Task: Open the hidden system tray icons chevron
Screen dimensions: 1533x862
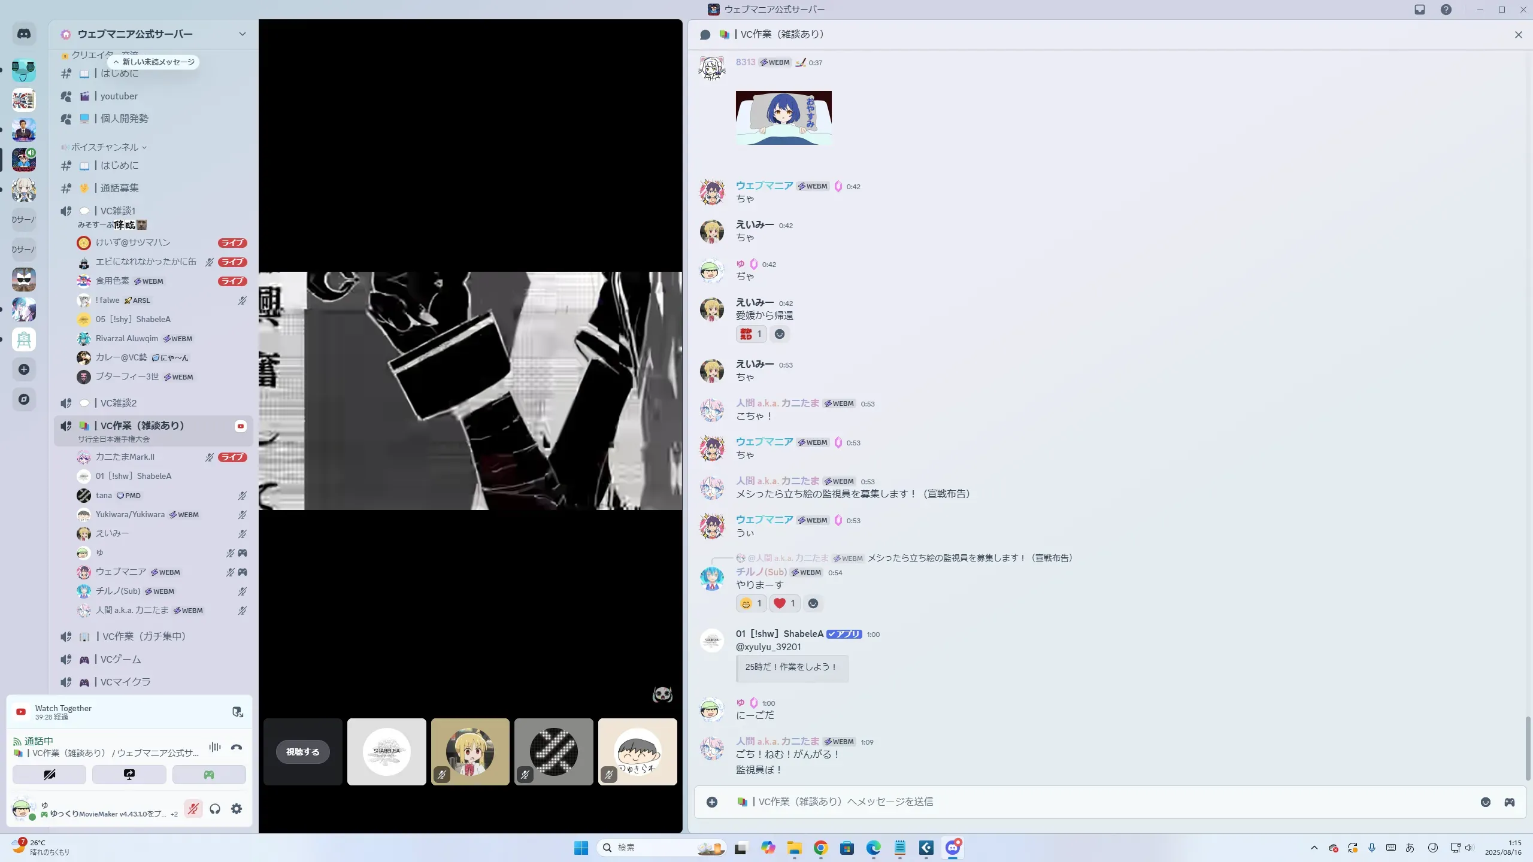Action: pyautogui.click(x=1314, y=848)
